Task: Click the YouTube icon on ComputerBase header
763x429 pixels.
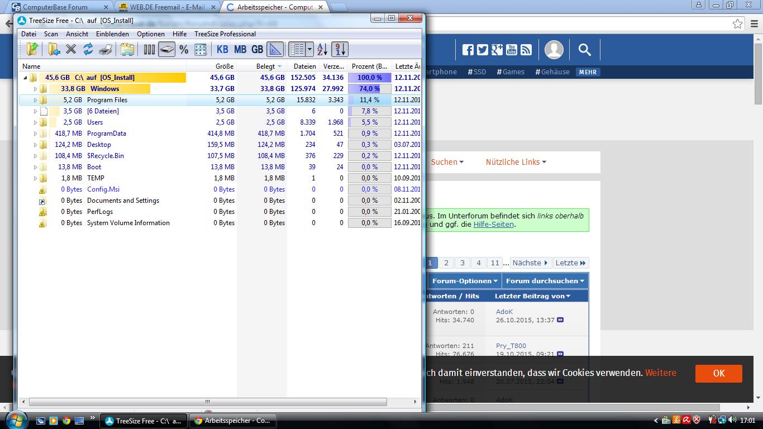Action: 512,50
